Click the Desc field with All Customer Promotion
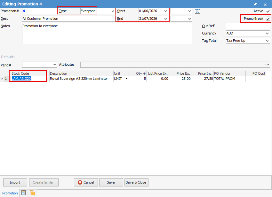 click(69, 19)
